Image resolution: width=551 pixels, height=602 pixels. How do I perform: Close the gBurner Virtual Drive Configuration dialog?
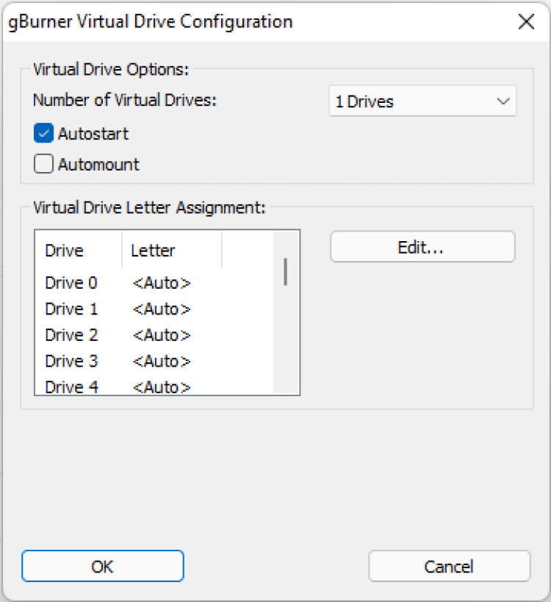coord(526,22)
